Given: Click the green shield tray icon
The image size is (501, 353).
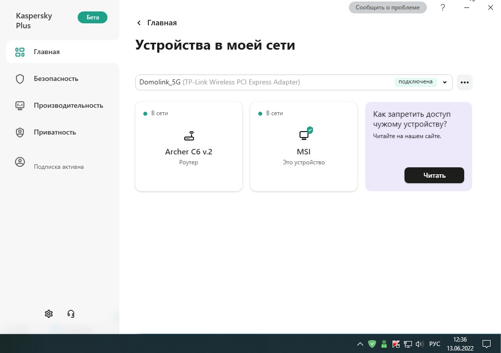Looking at the screenshot, I should [x=372, y=344].
